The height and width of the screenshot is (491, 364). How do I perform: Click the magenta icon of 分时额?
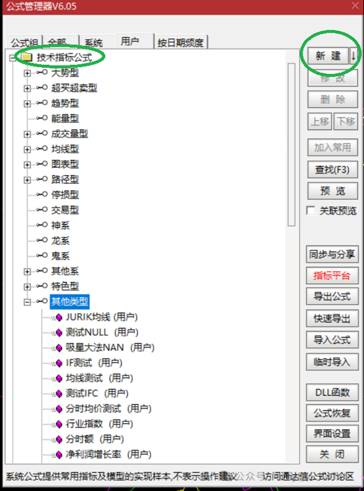click(x=58, y=439)
